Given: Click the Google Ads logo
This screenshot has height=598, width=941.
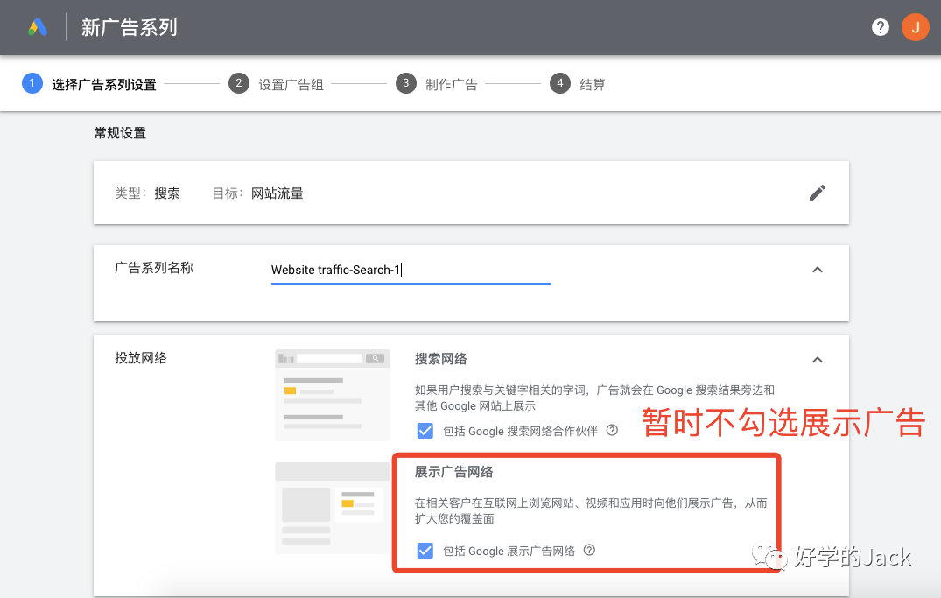Looking at the screenshot, I should point(37,26).
